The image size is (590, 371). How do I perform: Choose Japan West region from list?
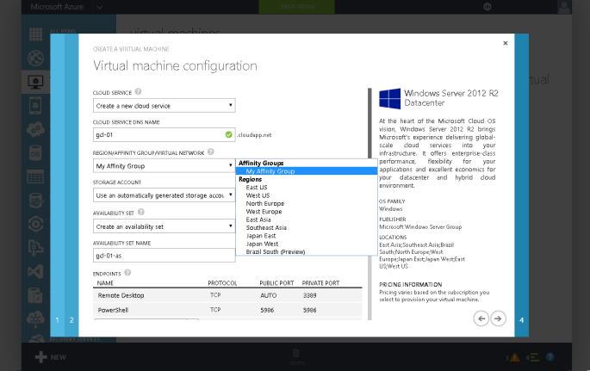coord(262,244)
